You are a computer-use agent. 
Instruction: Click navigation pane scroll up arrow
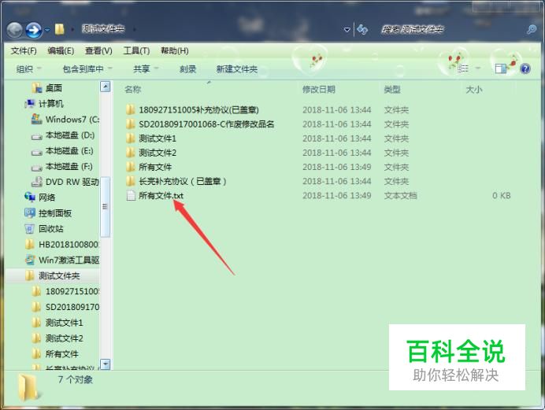point(105,87)
